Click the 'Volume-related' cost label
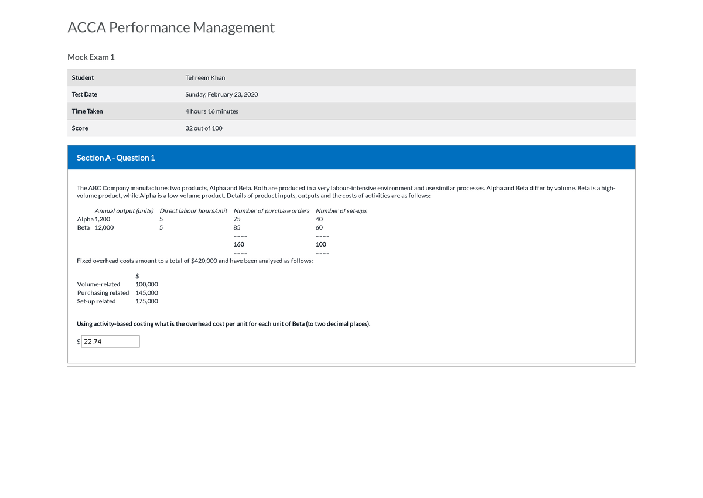Image resolution: width=703 pixels, height=498 pixels. pos(98,284)
